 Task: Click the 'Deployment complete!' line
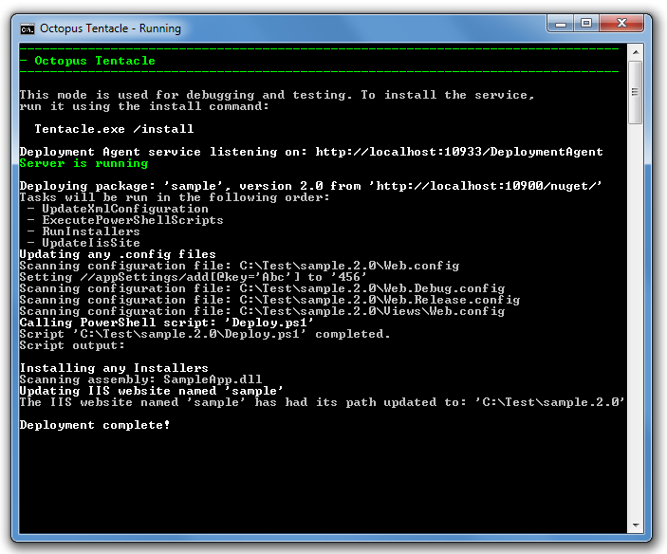95,425
